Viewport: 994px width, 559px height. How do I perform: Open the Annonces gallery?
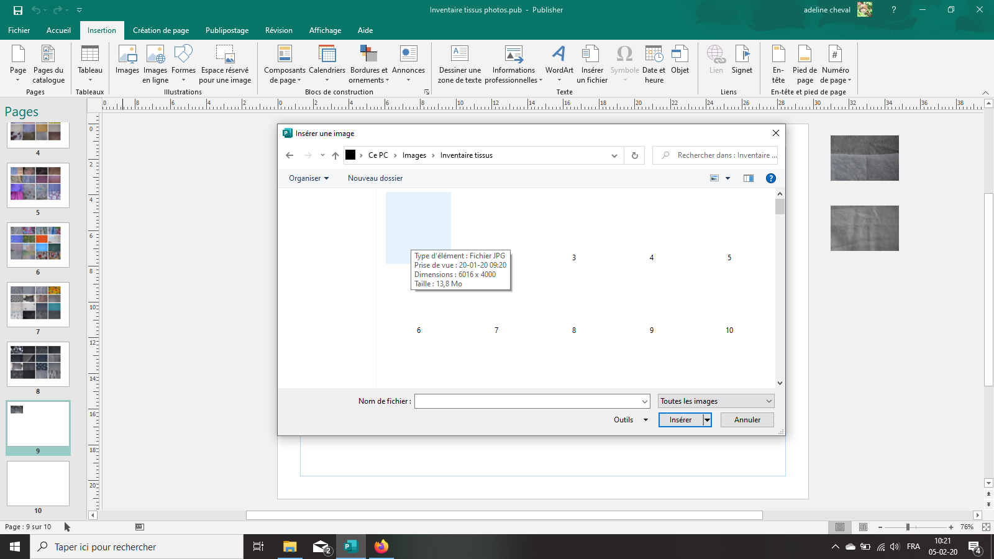pyautogui.click(x=408, y=63)
